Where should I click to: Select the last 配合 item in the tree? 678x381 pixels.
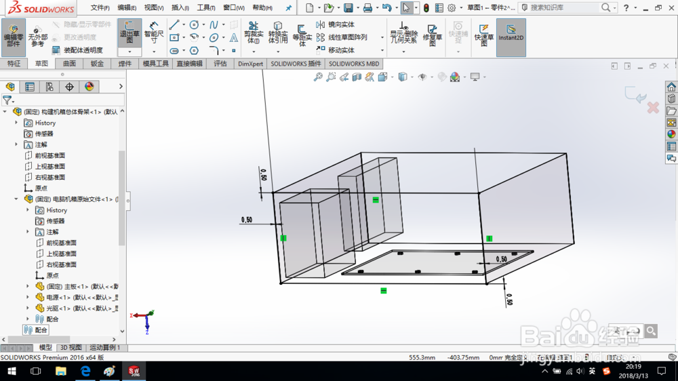36,330
